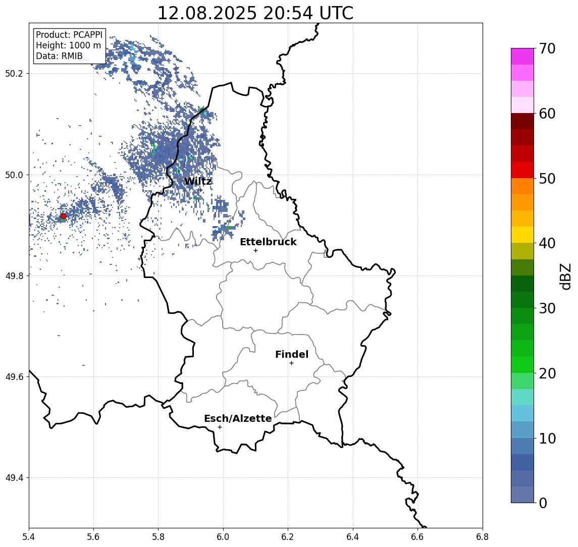
Task: Select the Esch/Alzette city label
Action: click(238, 419)
